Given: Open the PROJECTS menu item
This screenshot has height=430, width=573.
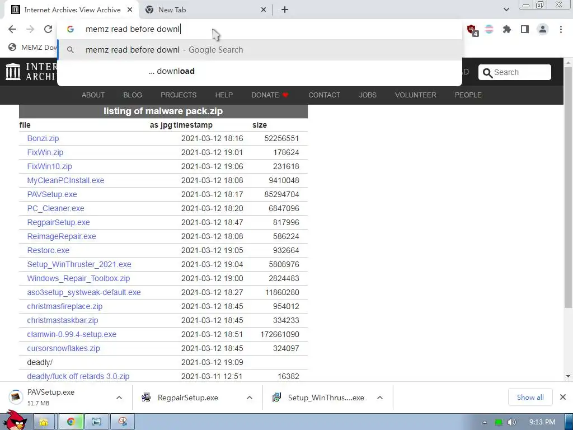Looking at the screenshot, I should tap(179, 95).
